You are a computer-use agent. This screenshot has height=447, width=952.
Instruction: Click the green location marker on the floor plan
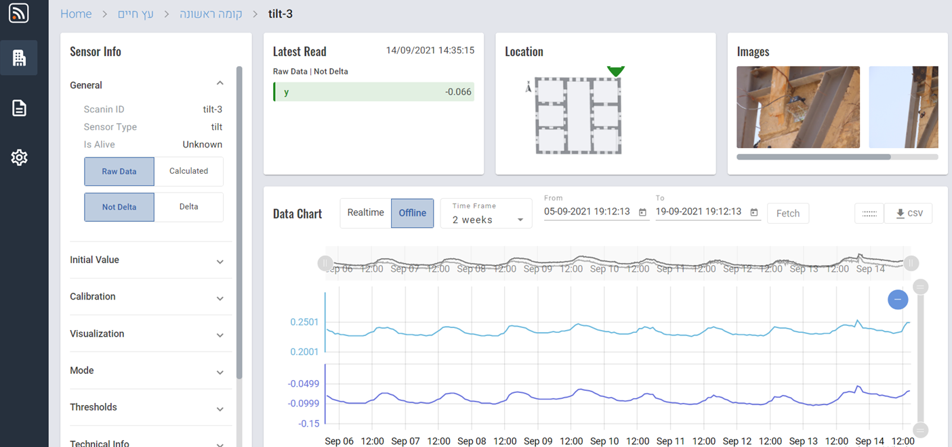point(615,71)
